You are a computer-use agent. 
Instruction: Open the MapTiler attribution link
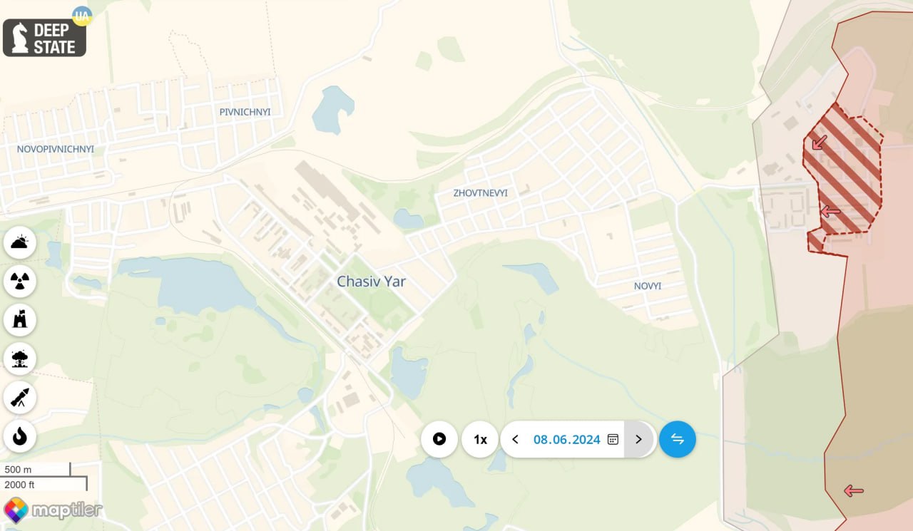pos(53,510)
